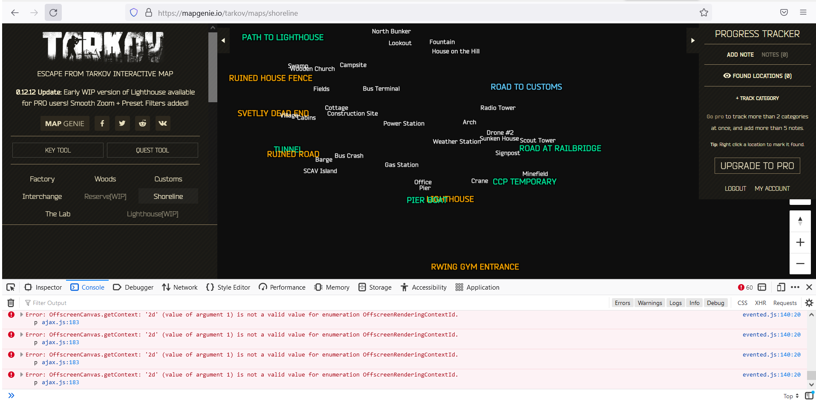Open the devtools settings gear
The width and height of the screenshot is (816, 414).
809,303
